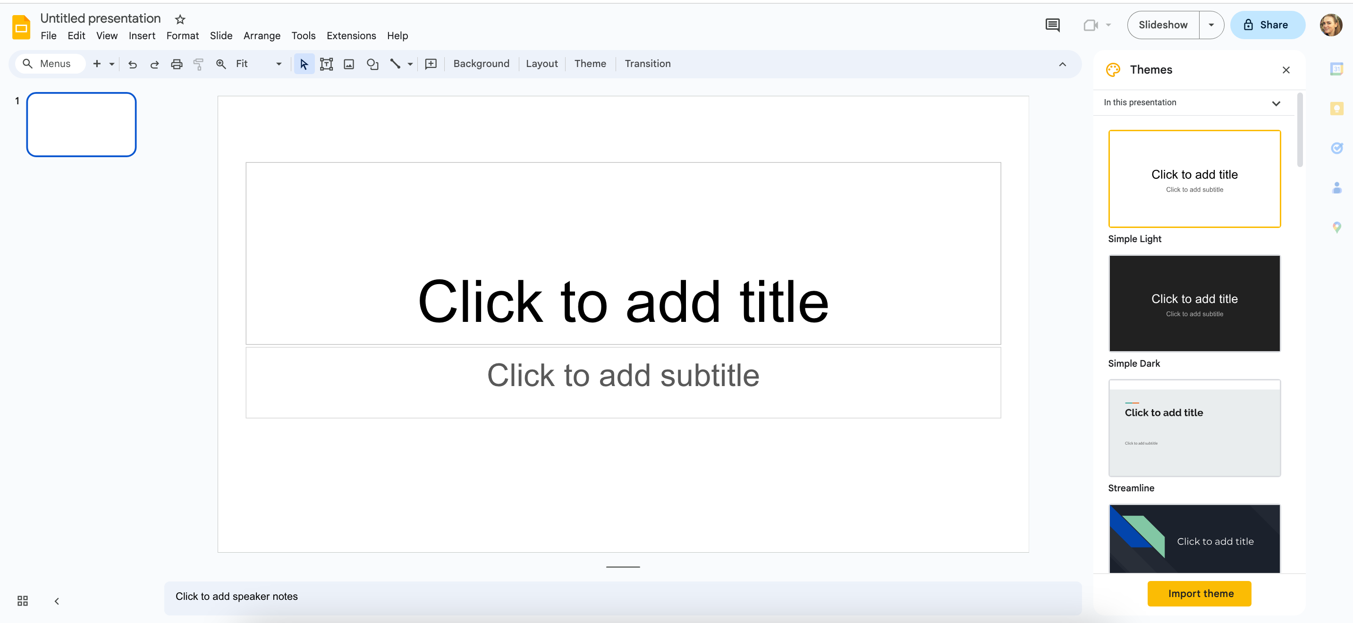
Task: Select the Layout toolbar option
Action: [542, 63]
